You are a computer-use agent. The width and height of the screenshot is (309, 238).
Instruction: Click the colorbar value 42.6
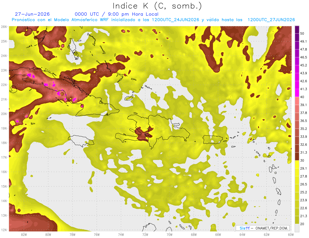click(304, 81)
